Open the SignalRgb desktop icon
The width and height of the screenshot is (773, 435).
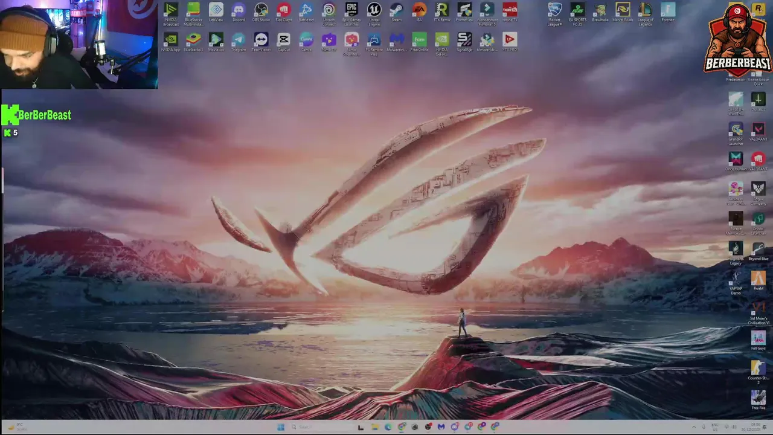[x=464, y=42]
